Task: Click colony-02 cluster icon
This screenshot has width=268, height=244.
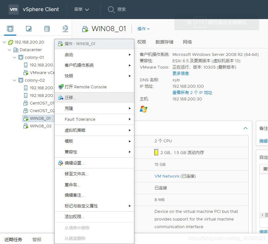Action: point(21,80)
